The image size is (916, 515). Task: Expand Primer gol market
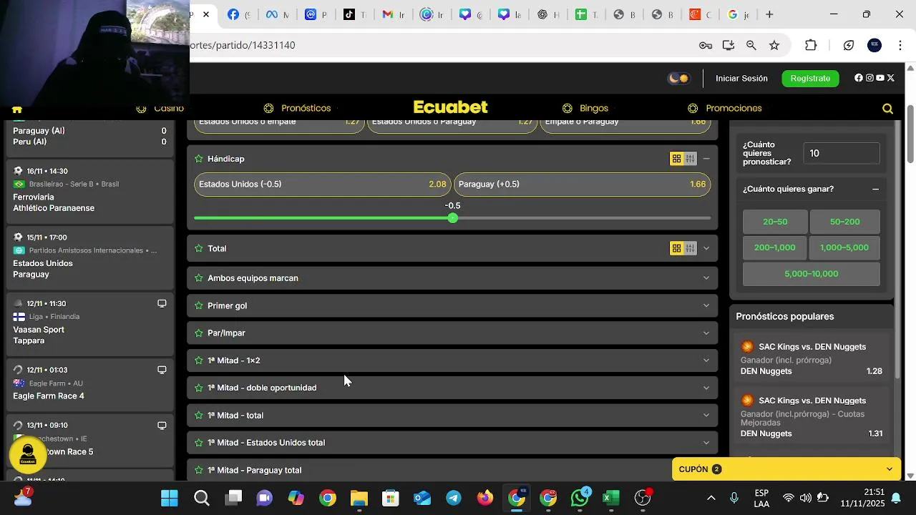click(706, 305)
